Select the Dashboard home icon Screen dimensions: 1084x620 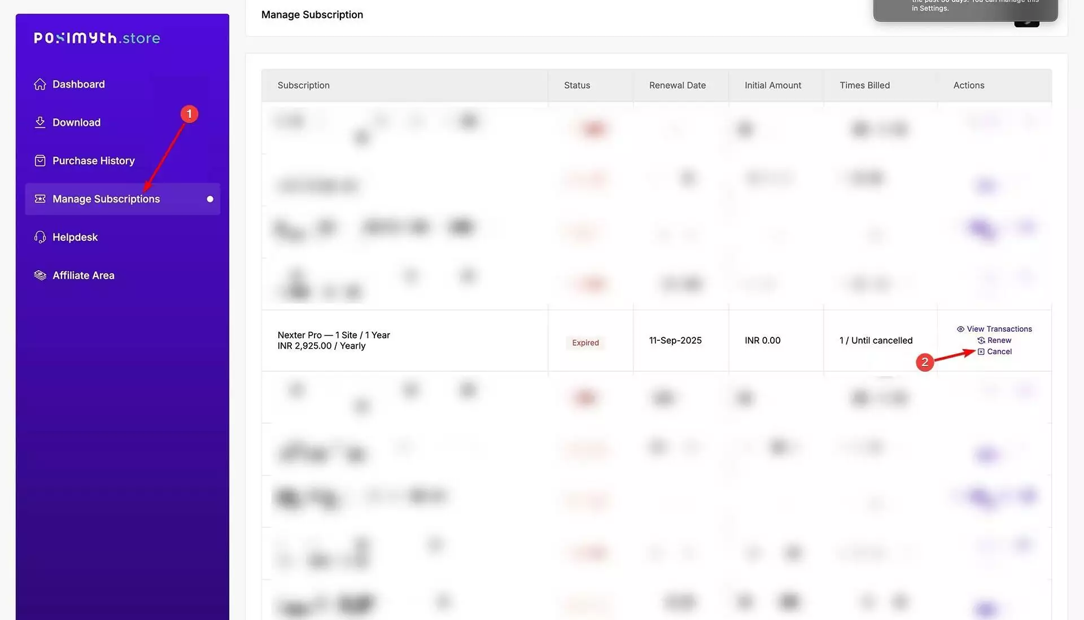(40, 83)
